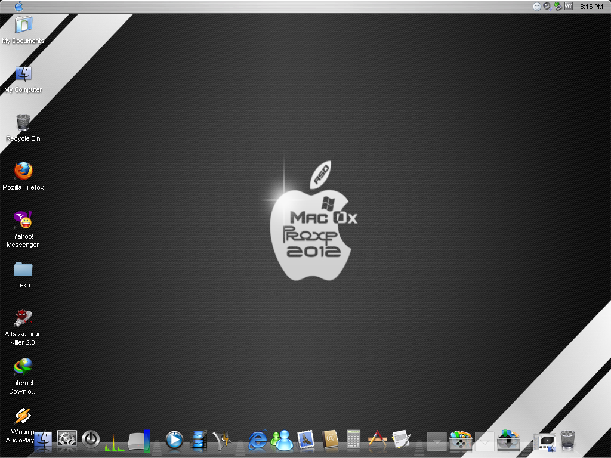
Task: Click the Winamp lightning icon in dock
Action: (x=222, y=440)
